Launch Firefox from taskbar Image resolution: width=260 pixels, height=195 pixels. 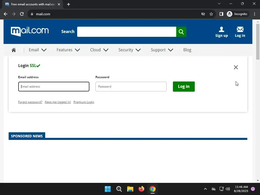[x=141, y=189]
